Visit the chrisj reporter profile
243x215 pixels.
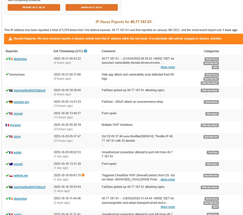17,137
